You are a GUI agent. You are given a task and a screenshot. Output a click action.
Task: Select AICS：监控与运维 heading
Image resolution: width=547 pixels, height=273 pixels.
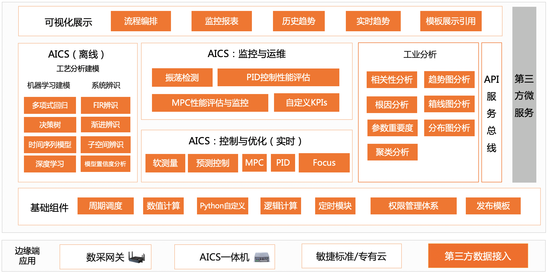pyautogui.click(x=247, y=54)
